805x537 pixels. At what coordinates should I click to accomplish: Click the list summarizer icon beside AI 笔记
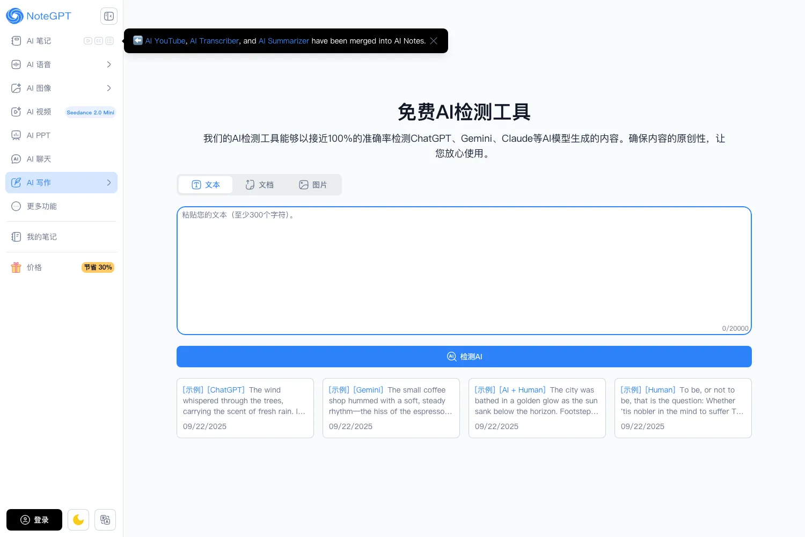click(109, 41)
